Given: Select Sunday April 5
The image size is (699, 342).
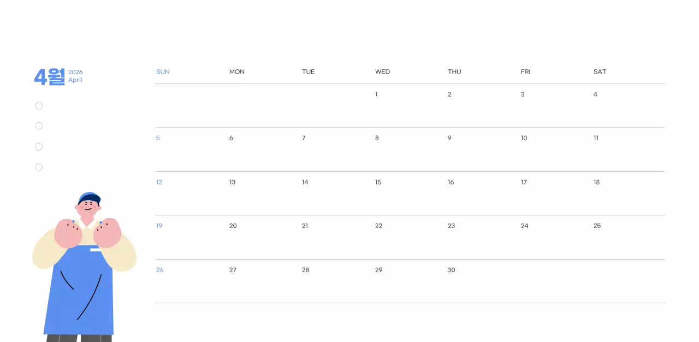Looking at the screenshot, I should pyautogui.click(x=158, y=138).
